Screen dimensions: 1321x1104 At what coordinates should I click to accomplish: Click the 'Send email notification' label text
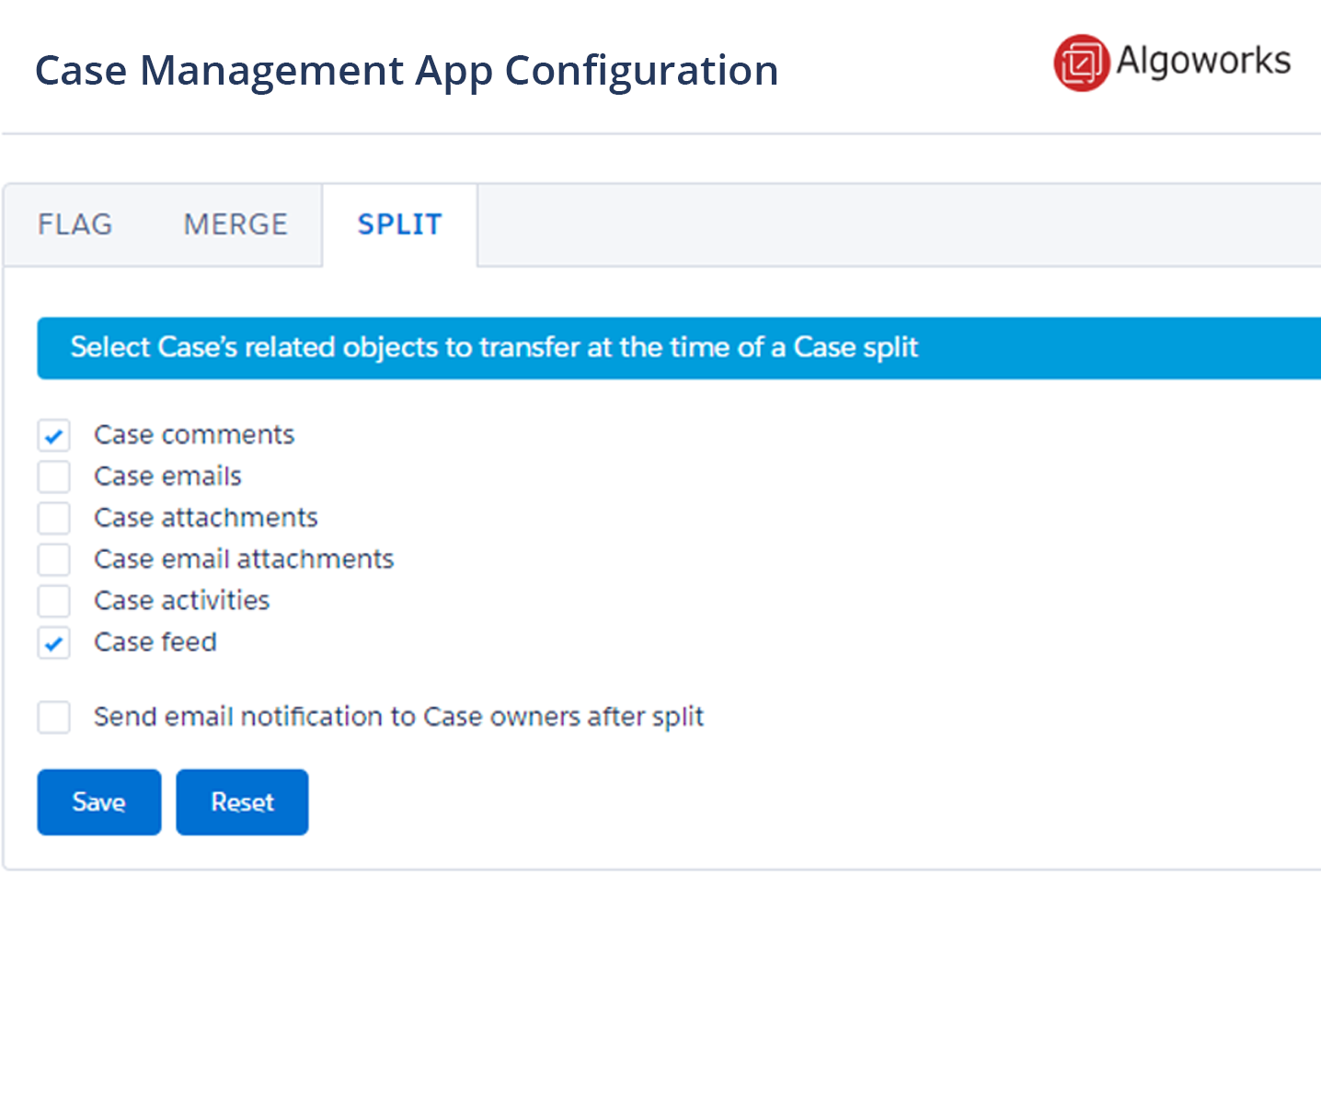[398, 717]
